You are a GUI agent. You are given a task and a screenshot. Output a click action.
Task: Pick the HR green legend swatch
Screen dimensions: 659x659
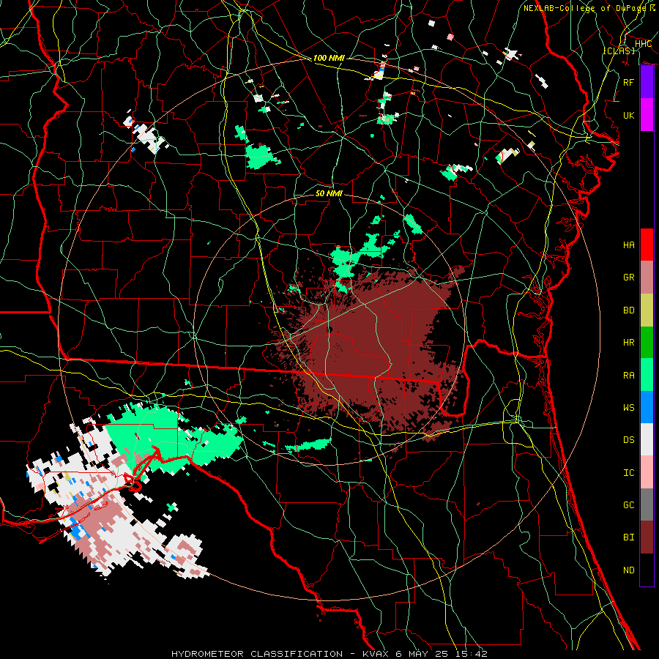[x=647, y=343]
